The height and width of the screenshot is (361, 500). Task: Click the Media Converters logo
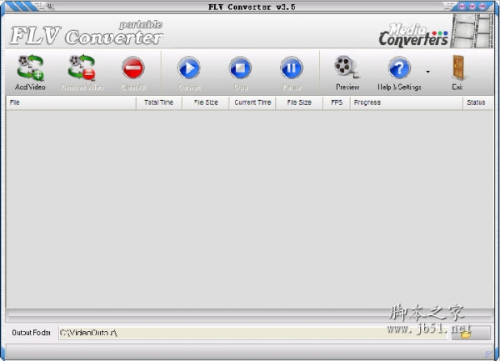point(413,35)
